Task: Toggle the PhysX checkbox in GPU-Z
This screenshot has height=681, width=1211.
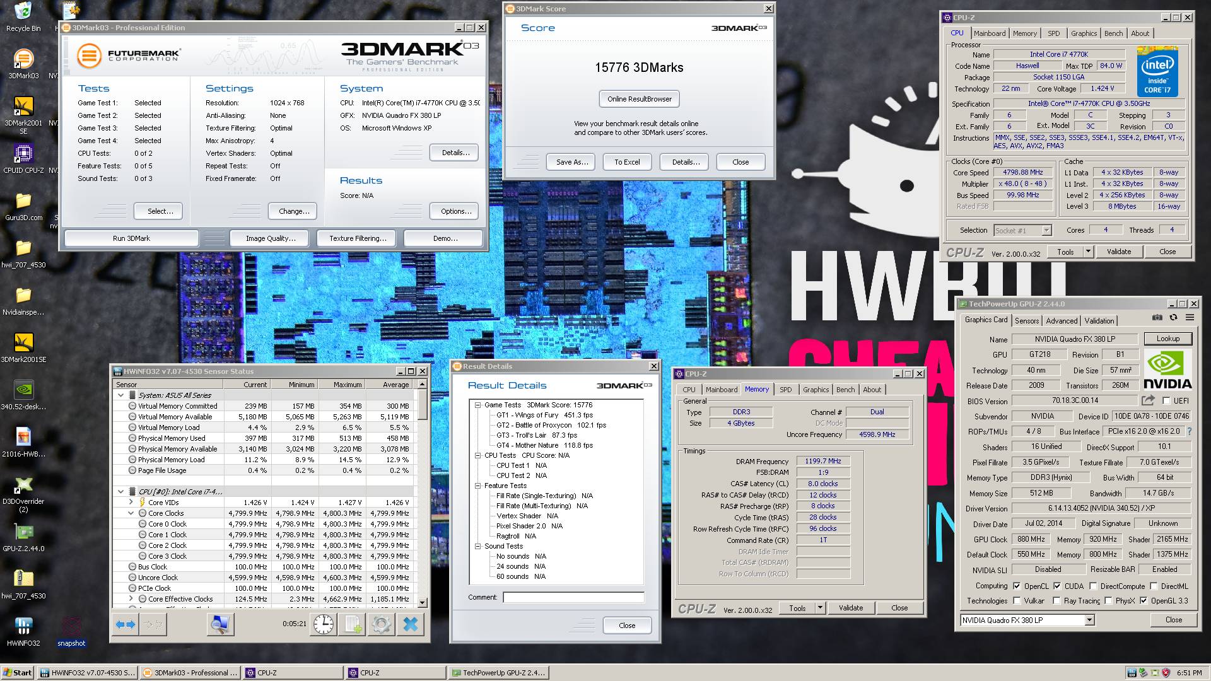Action: coord(1108,601)
